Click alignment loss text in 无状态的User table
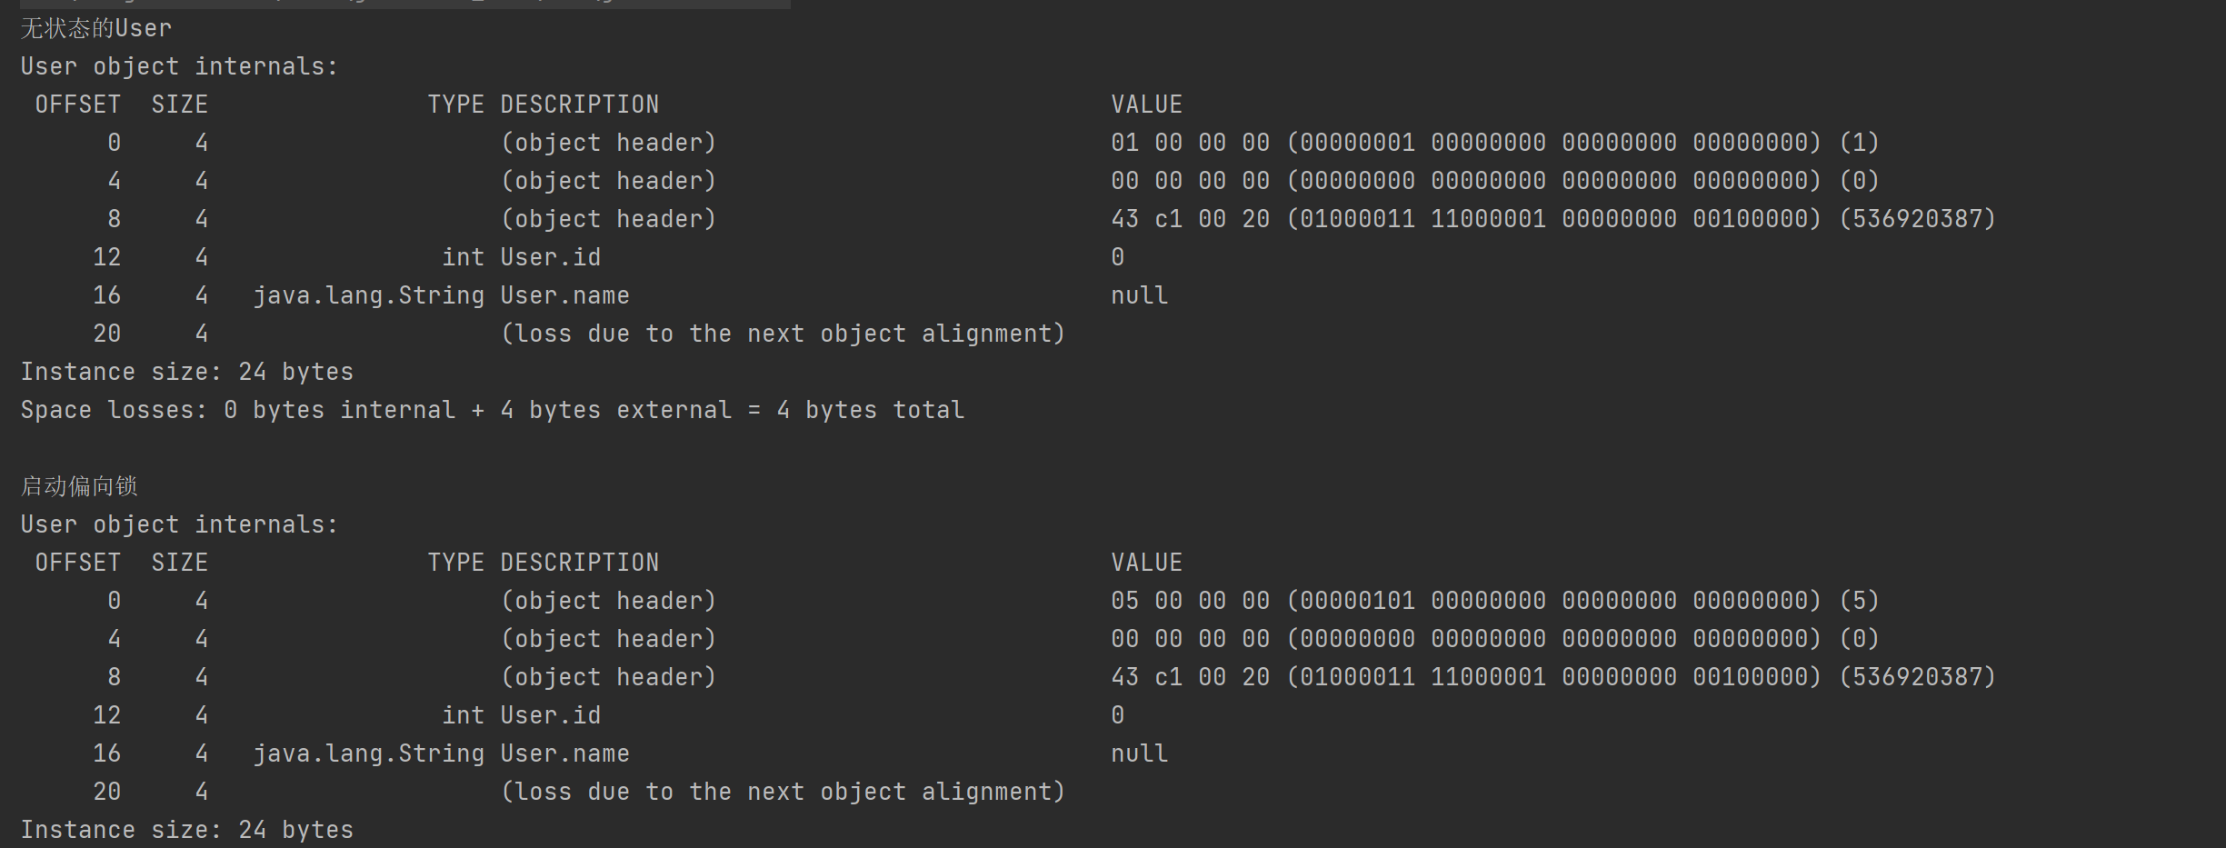Screen dimensions: 2226x848 click(783, 334)
